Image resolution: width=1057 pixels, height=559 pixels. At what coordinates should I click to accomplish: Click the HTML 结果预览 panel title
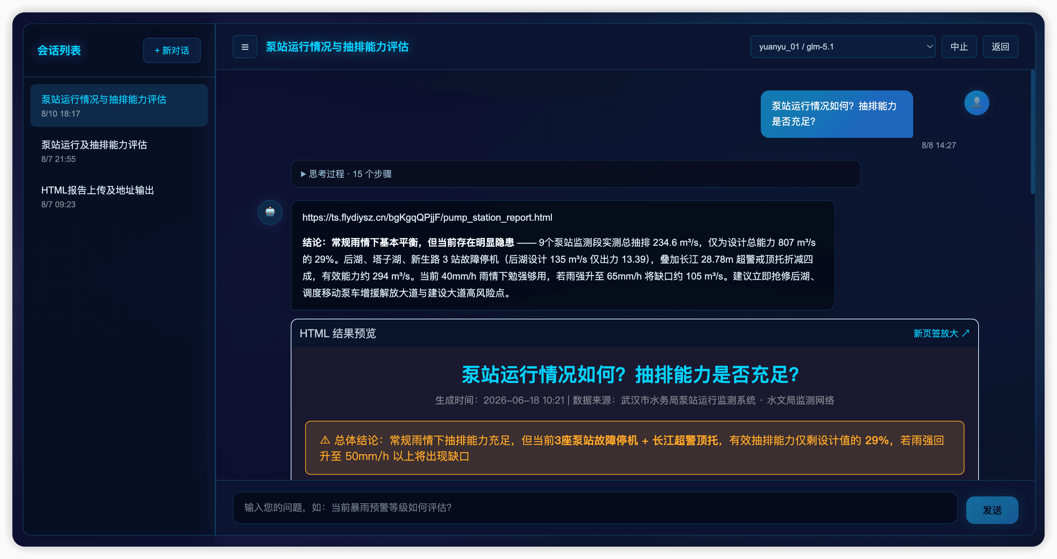tap(337, 333)
